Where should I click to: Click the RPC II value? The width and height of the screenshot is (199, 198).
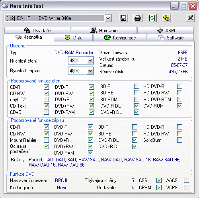pyautogui.click(x=61, y=180)
